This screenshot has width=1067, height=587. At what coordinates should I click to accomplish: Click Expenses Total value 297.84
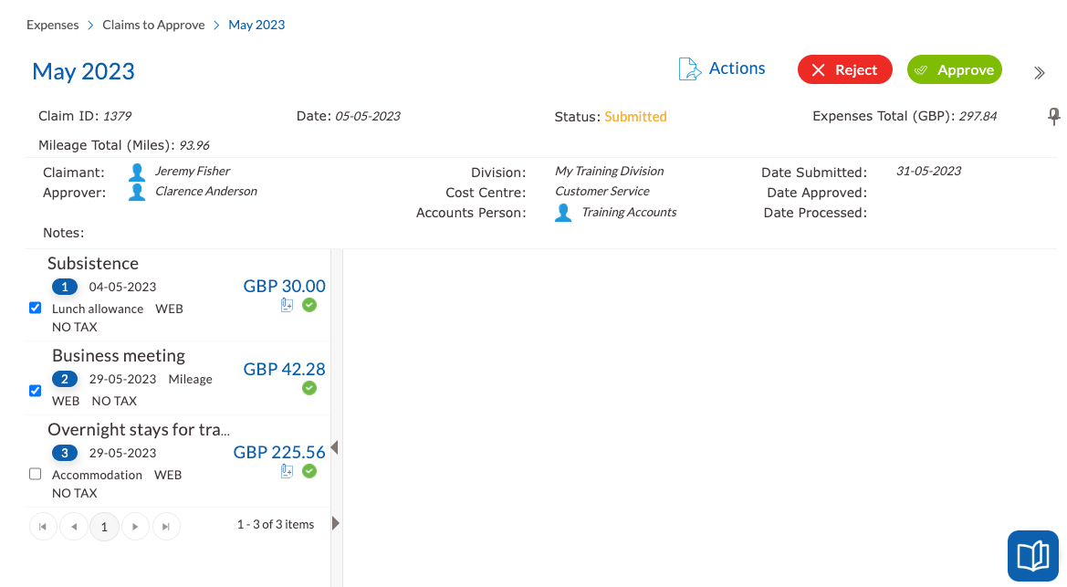(x=978, y=116)
